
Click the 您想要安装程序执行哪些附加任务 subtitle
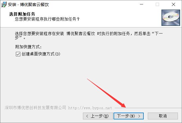tap(47, 19)
